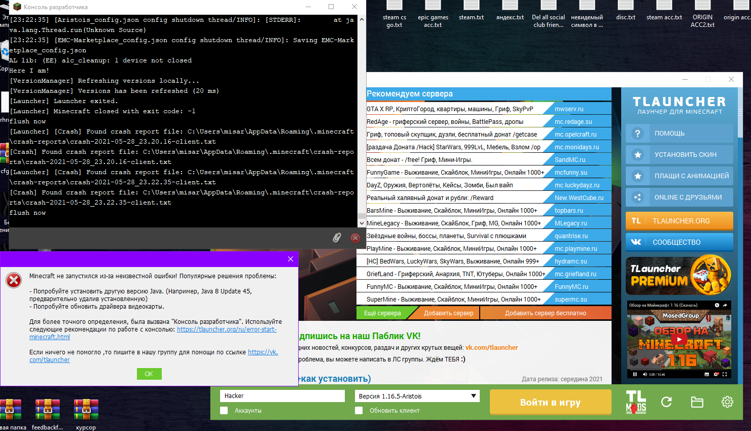Image resolution: width=751 pixels, height=431 pixels.
Task: Open ORIGIN ACC2.txt desktop file
Action: click(x=703, y=14)
